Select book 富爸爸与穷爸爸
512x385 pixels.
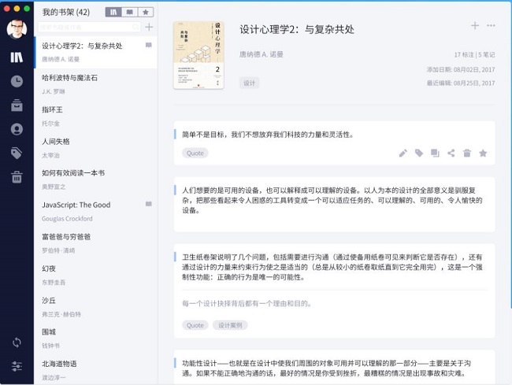[95, 243]
